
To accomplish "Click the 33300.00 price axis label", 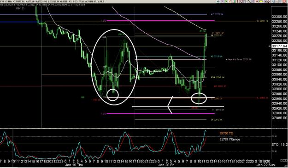I will point(279,17).
